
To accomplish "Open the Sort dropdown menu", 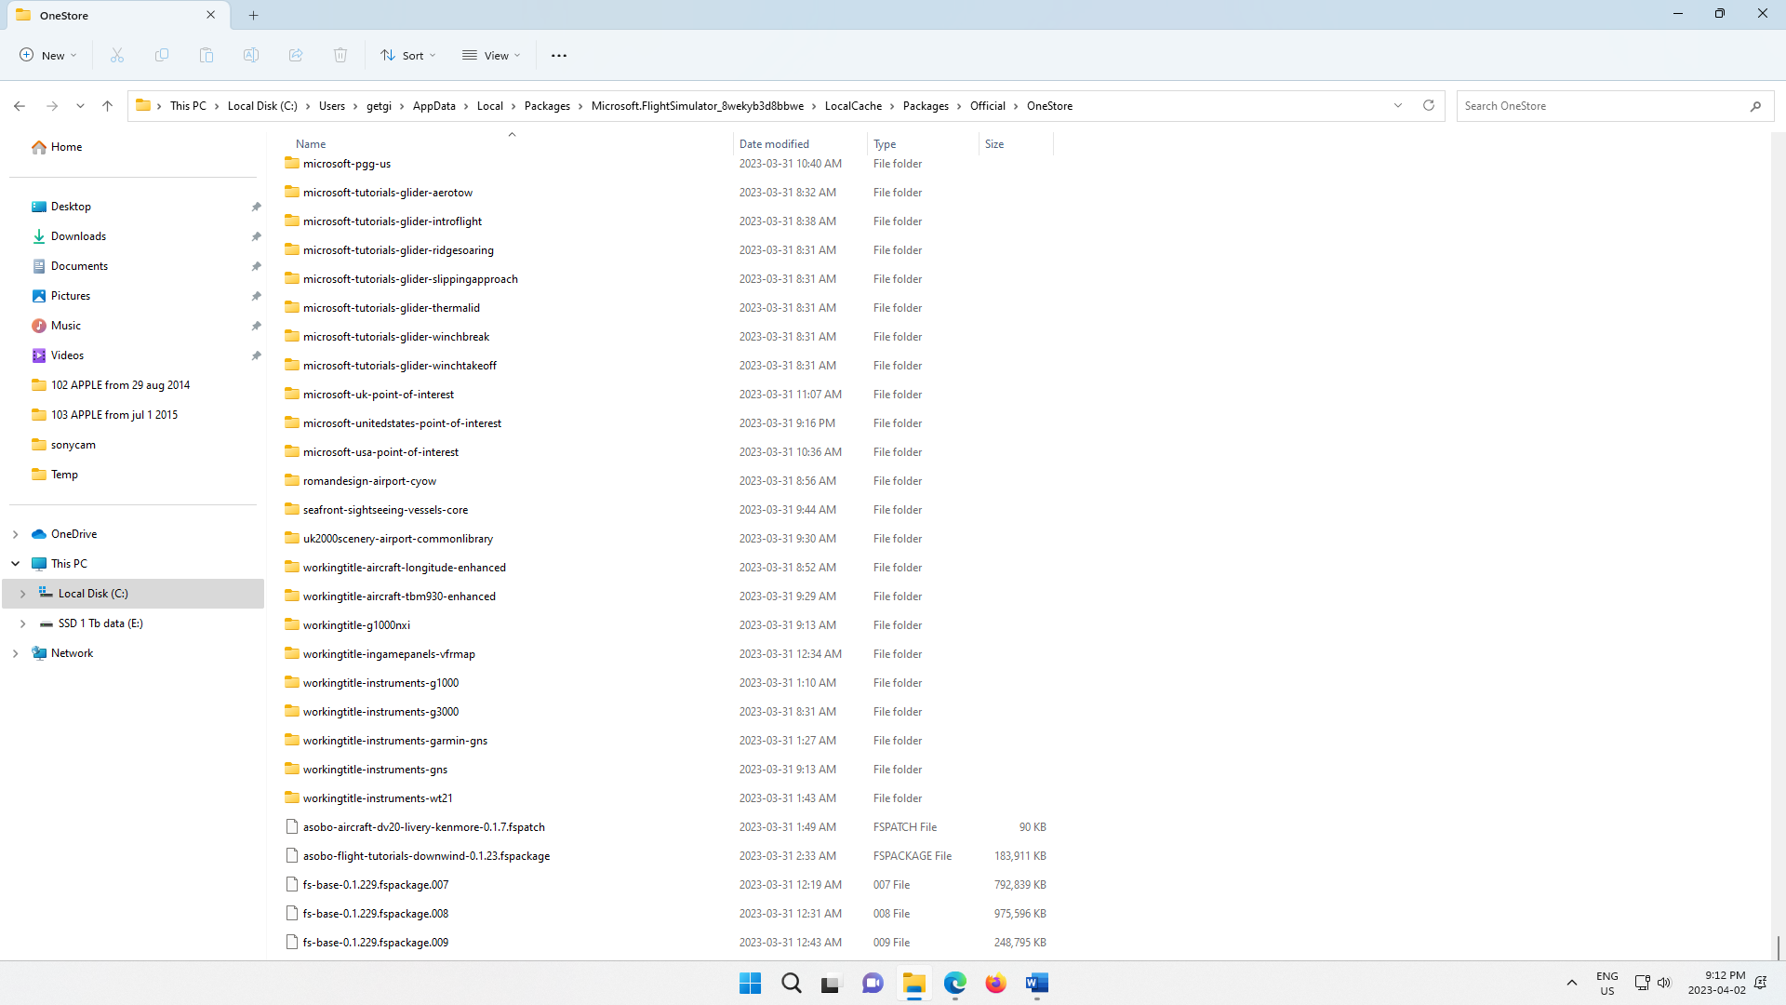I will tap(408, 56).
